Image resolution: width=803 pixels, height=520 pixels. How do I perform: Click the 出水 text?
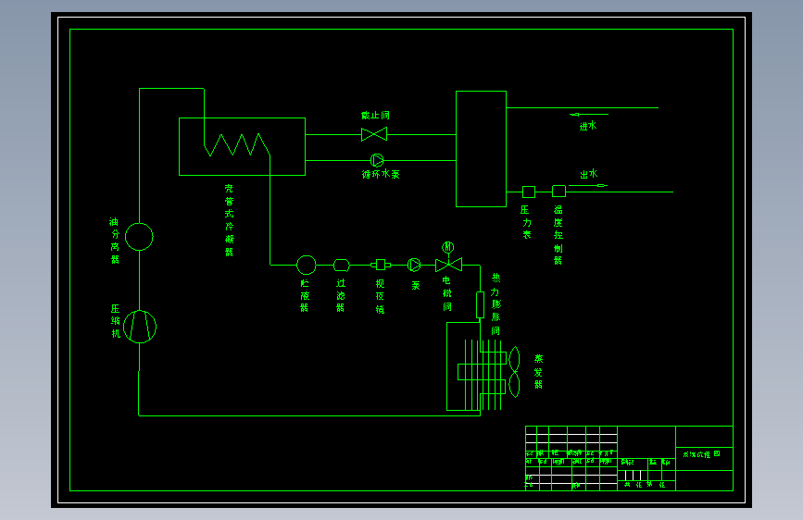[589, 174]
